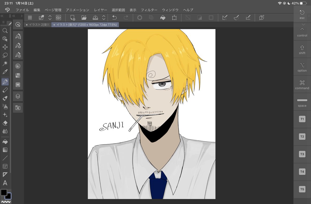Viewport: 311px width, 204px height.
Task: Expand save options with up-down arrows
Action: point(104,18)
